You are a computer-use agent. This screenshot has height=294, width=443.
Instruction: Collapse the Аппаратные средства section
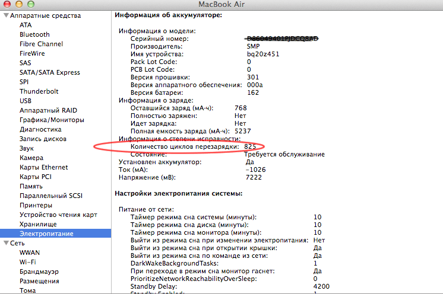click(x=6, y=15)
